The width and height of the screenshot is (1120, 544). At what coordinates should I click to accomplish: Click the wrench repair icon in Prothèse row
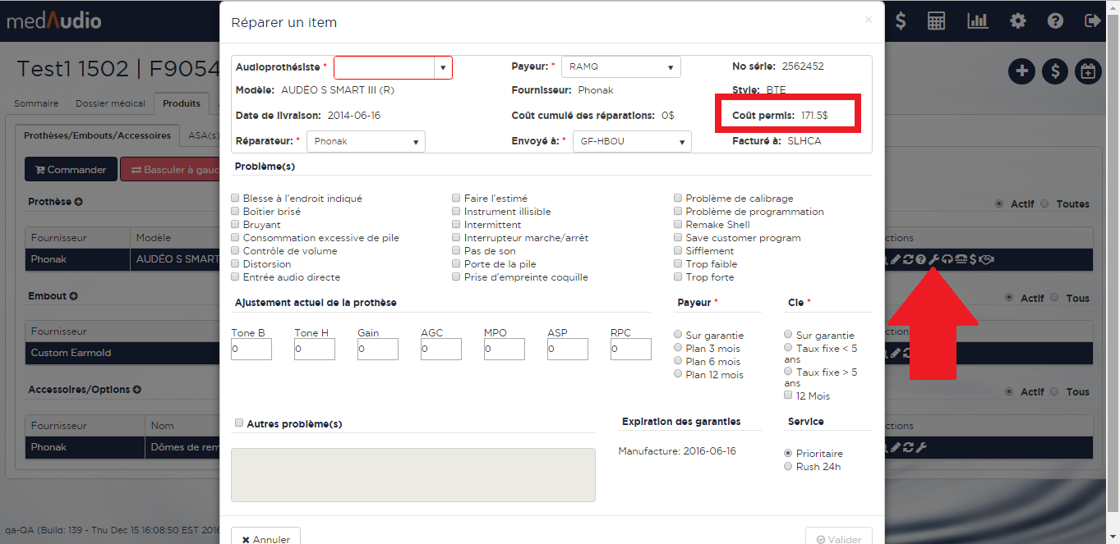(x=933, y=259)
